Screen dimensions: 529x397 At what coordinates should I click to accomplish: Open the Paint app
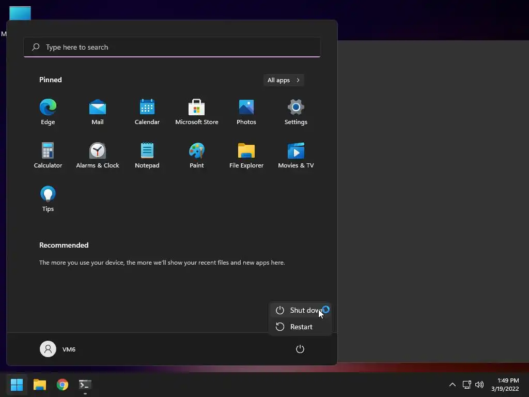point(197,155)
